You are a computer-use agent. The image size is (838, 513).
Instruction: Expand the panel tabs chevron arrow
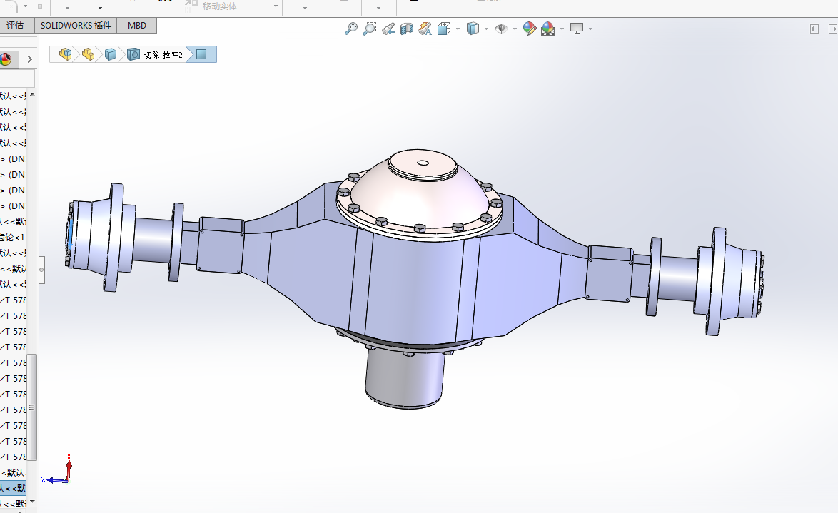[x=29, y=59]
